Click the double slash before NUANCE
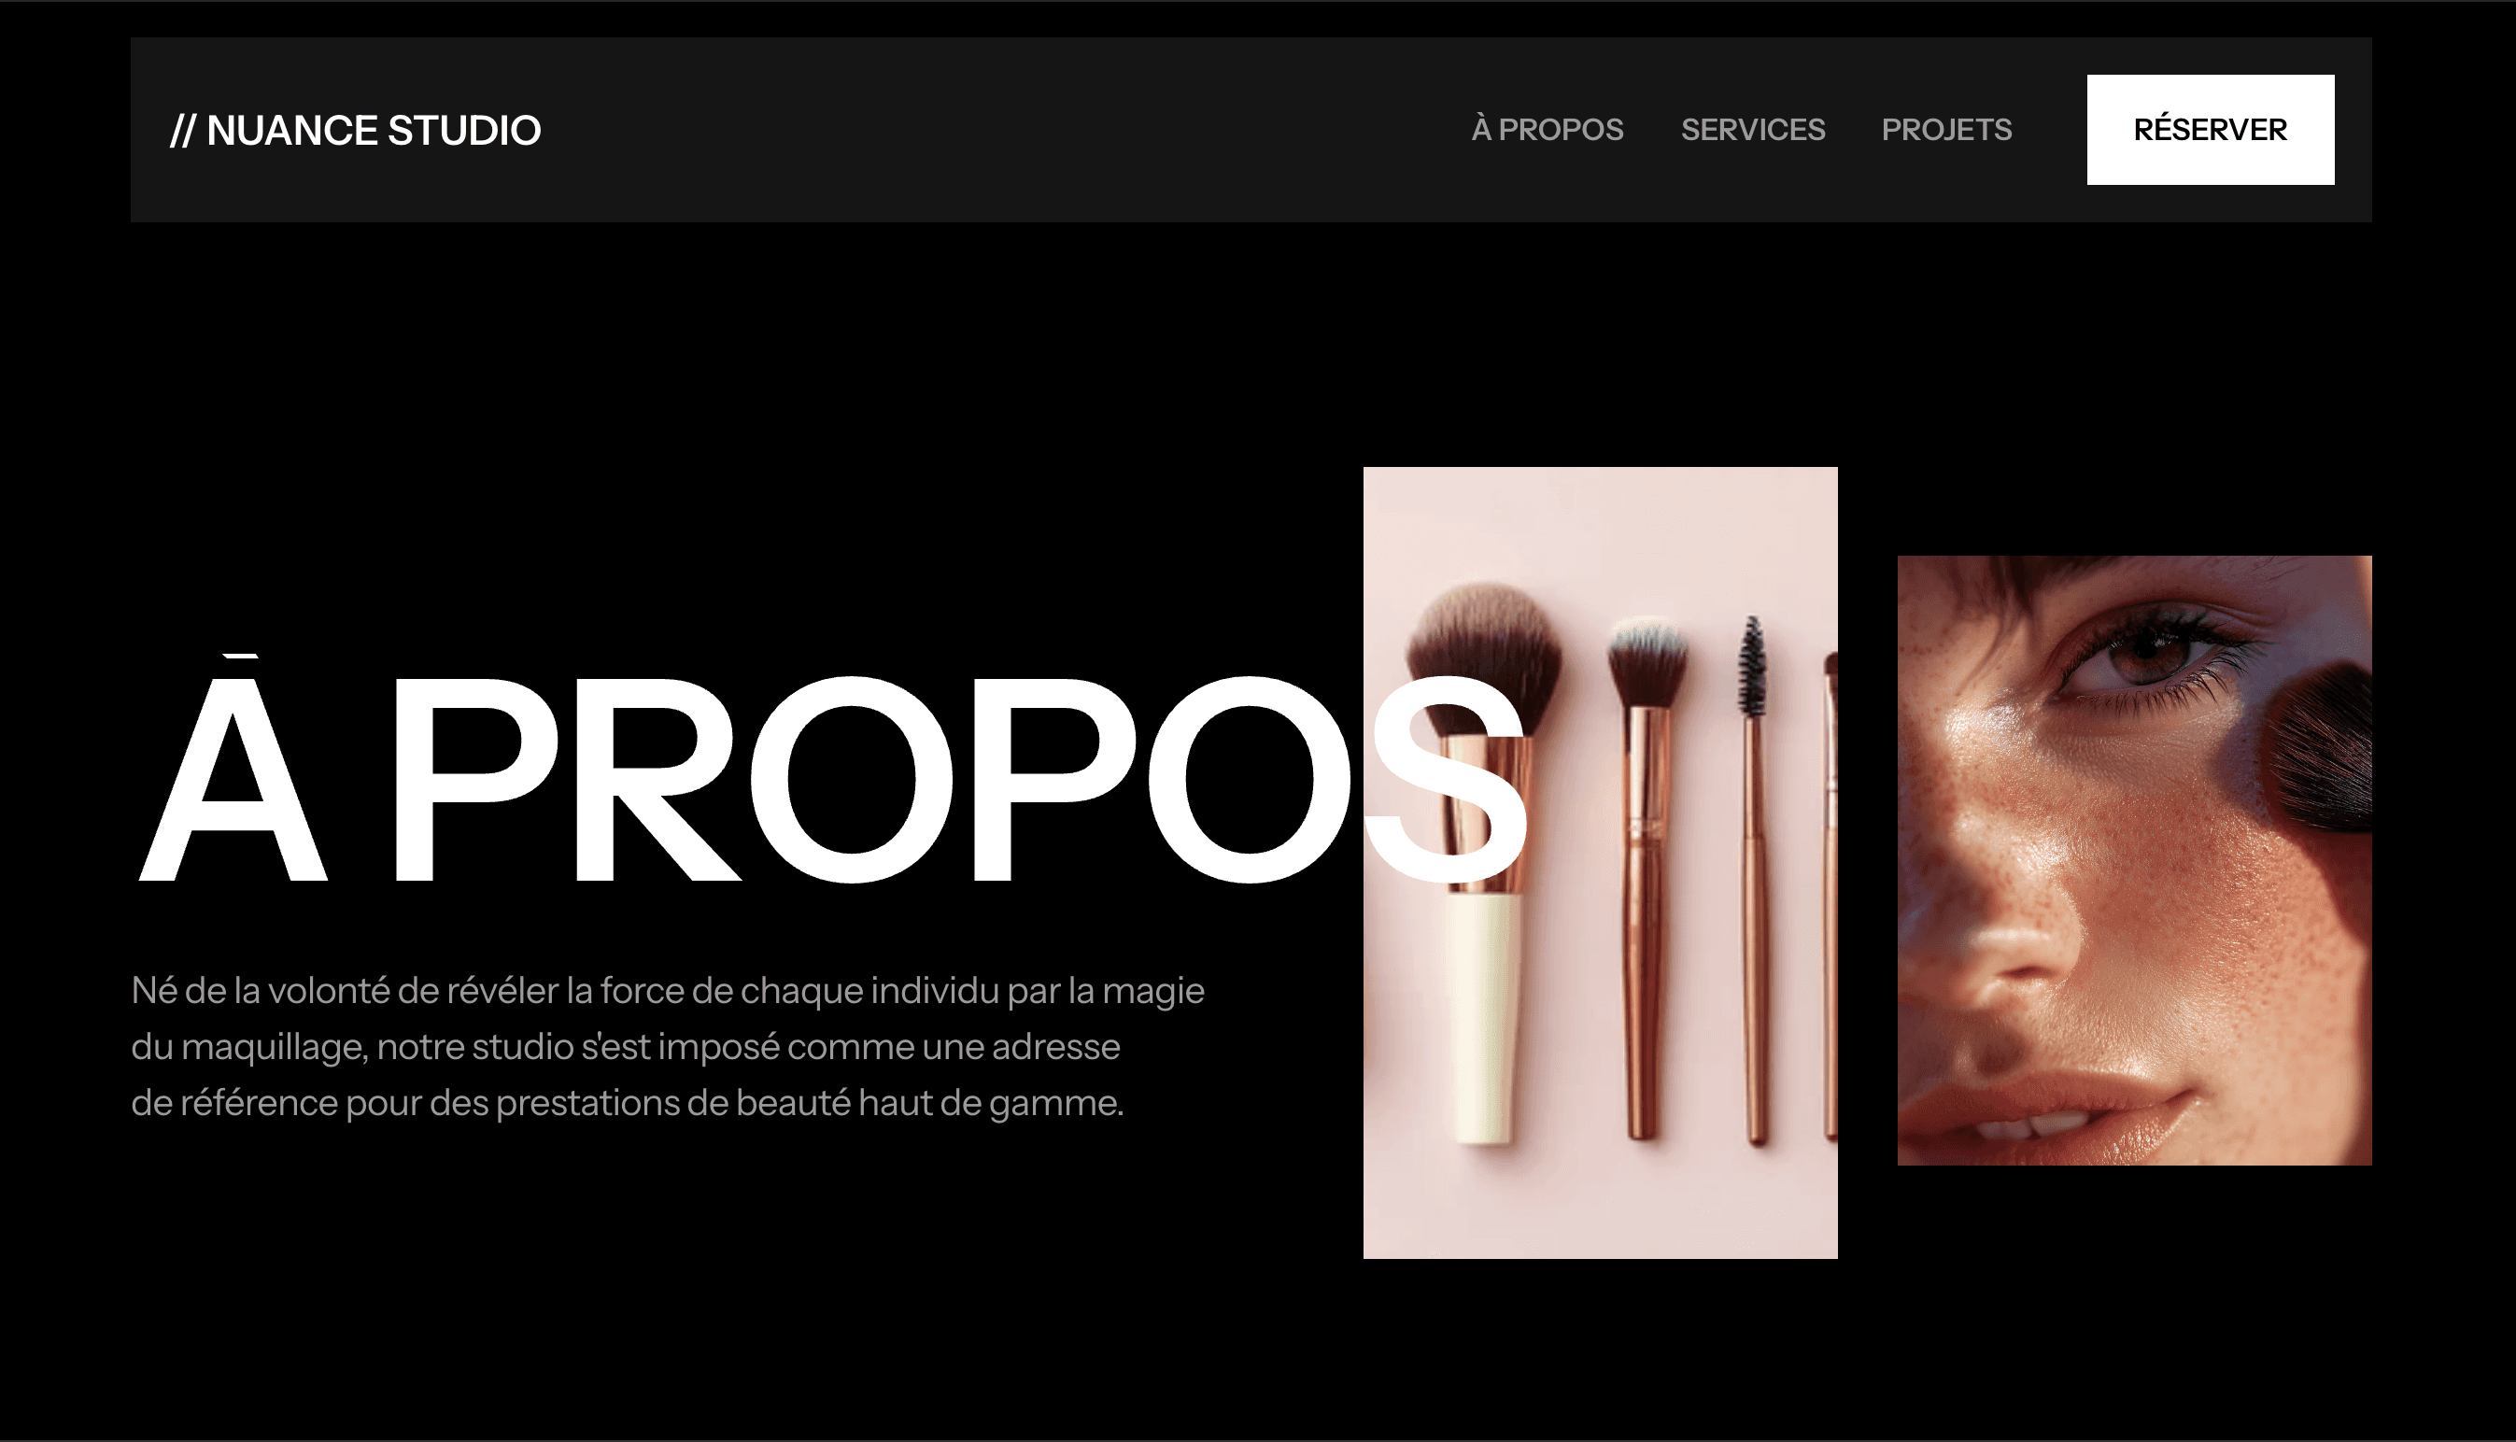Image resolution: width=2516 pixels, height=1442 pixels. 183,131
